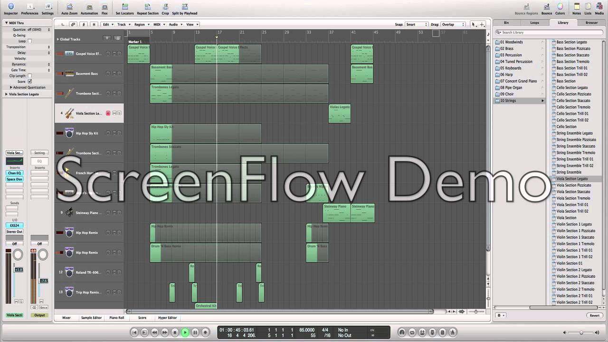The height and width of the screenshot is (342, 608).
Task: Click Repeat Section in the toolbar
Action: [148, 8]
